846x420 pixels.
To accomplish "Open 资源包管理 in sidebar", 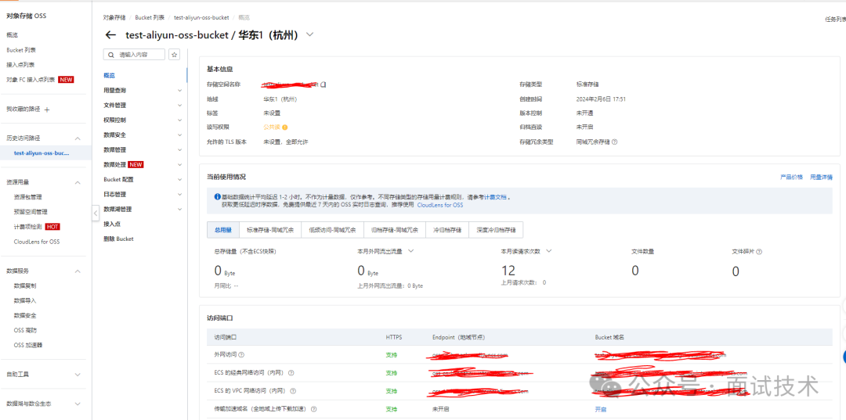I will (x=27, y=197).
